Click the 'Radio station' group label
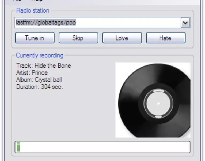 (x=33, y=10)
